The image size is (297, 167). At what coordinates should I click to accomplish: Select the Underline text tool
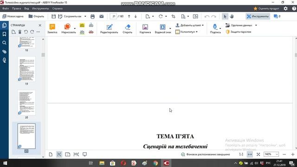82,32
